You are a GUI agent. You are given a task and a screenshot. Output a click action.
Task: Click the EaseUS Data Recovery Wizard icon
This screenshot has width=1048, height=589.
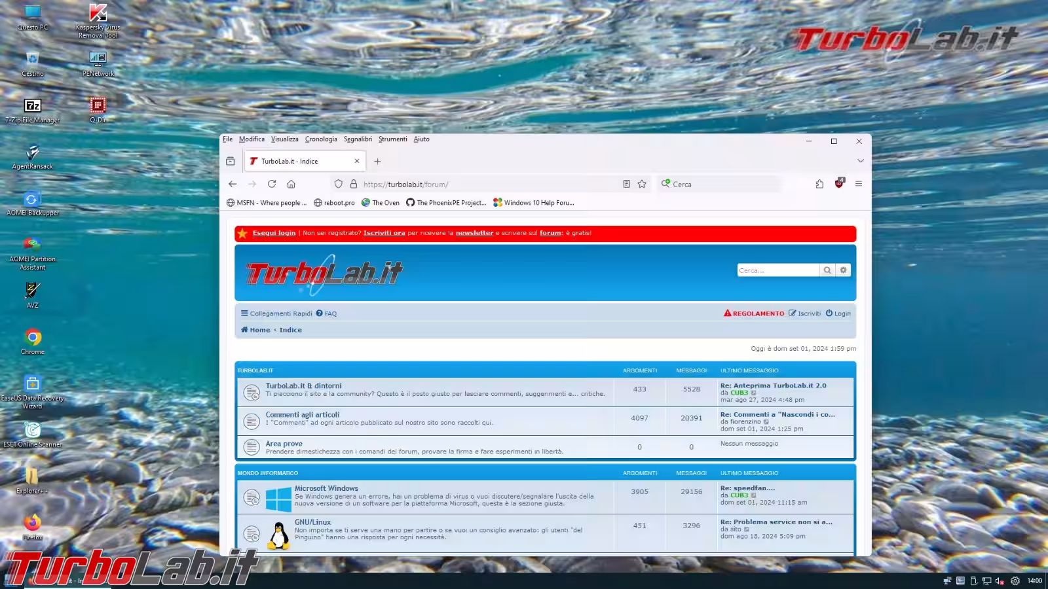point(32,392)
